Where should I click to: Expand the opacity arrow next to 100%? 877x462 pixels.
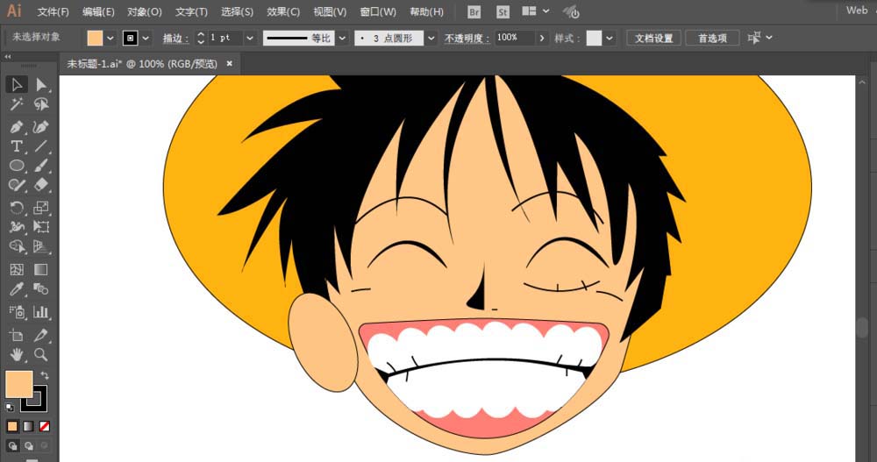pos(541,38)
